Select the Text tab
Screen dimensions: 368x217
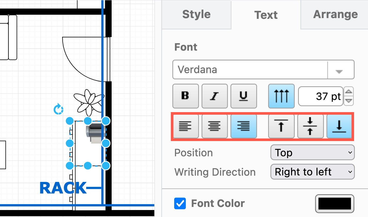[x=266, y=15]
